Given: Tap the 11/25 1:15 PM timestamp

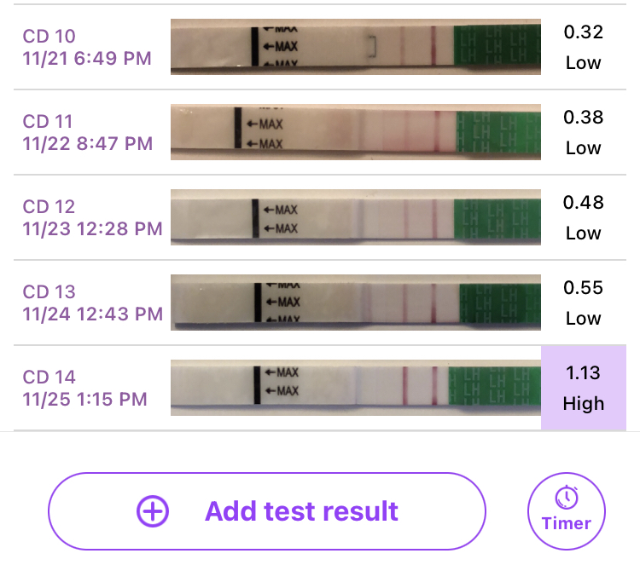Looking at the screenshot, I should (85, 399).
